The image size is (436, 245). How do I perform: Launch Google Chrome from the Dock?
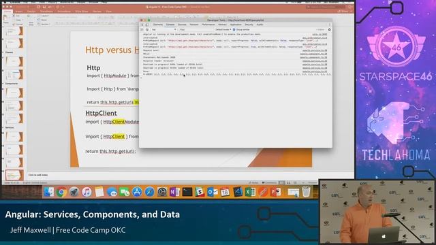point(61,192)
